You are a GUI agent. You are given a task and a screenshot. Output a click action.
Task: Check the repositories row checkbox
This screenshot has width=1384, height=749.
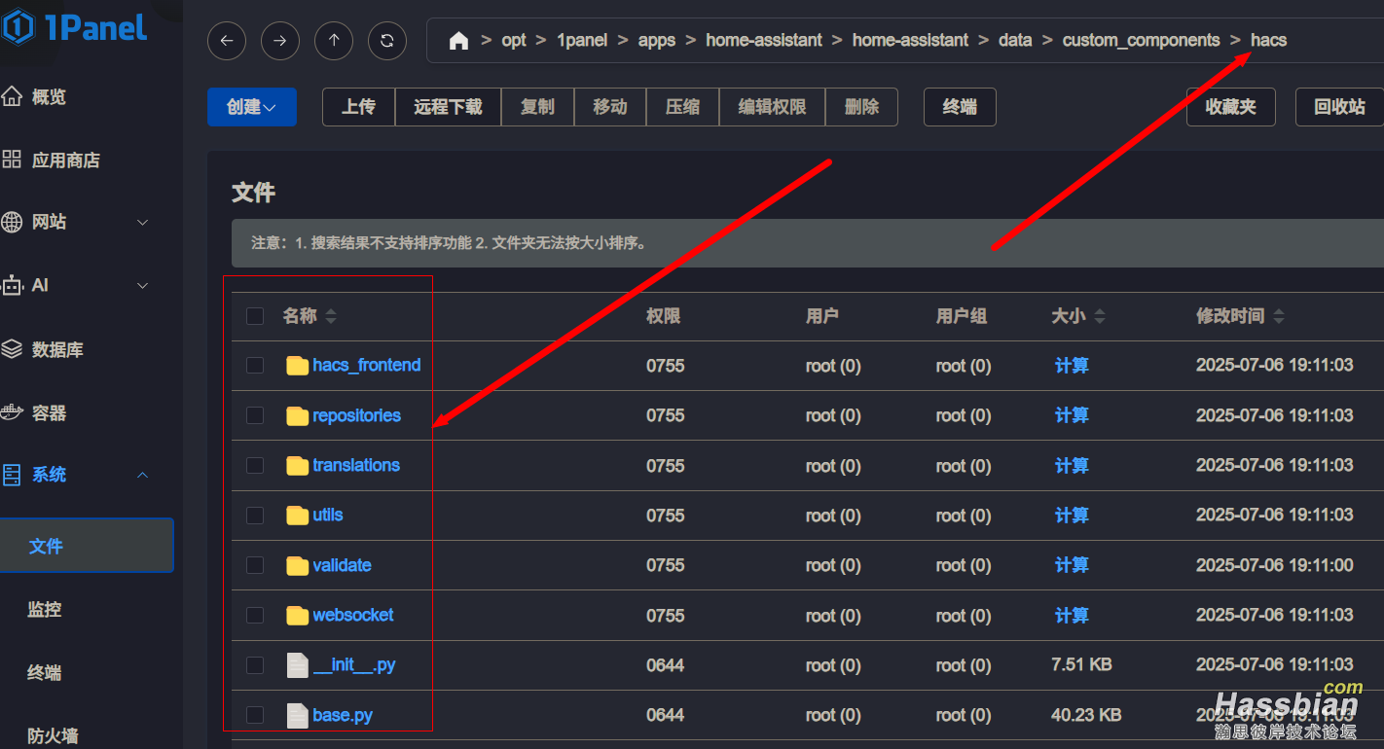point(255,415)
